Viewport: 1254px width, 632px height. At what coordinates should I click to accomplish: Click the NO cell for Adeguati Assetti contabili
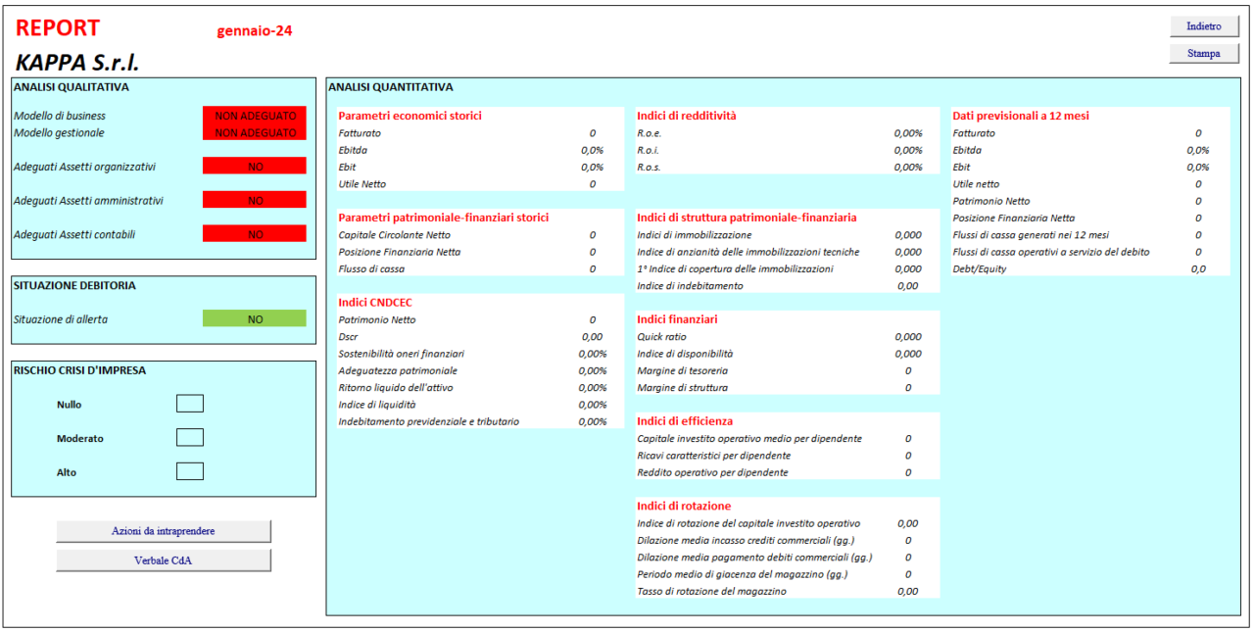(255, 234)
